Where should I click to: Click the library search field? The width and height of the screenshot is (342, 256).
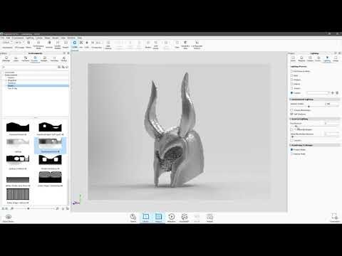[30, 67]
